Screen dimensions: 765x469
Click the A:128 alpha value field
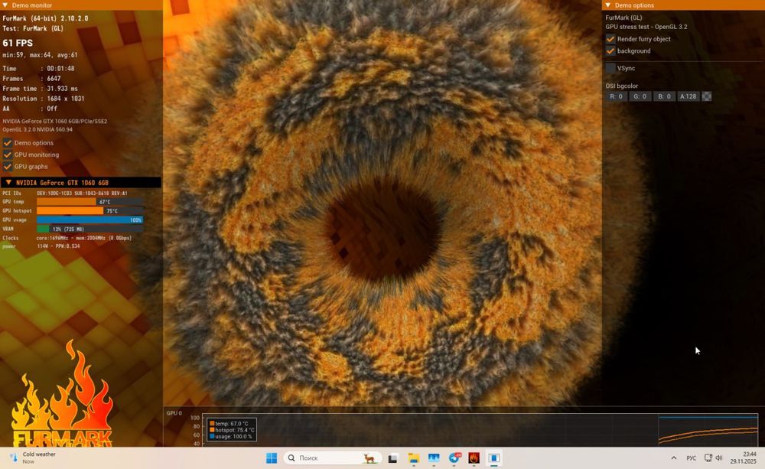[688, 96]
